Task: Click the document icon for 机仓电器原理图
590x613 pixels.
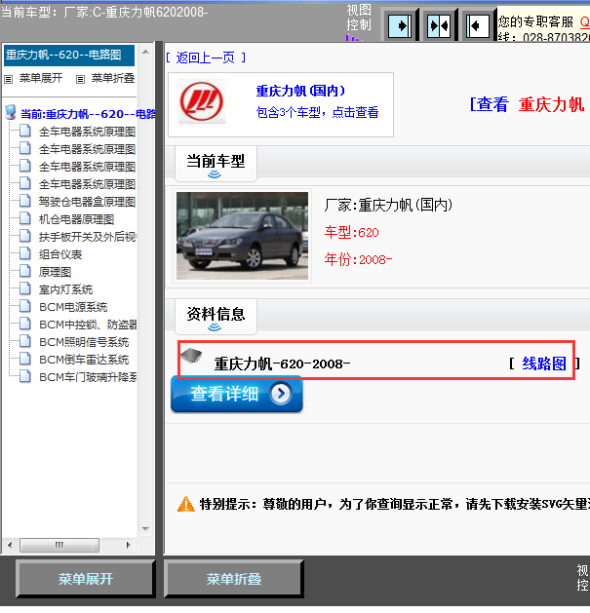Action: click(25, 218)
